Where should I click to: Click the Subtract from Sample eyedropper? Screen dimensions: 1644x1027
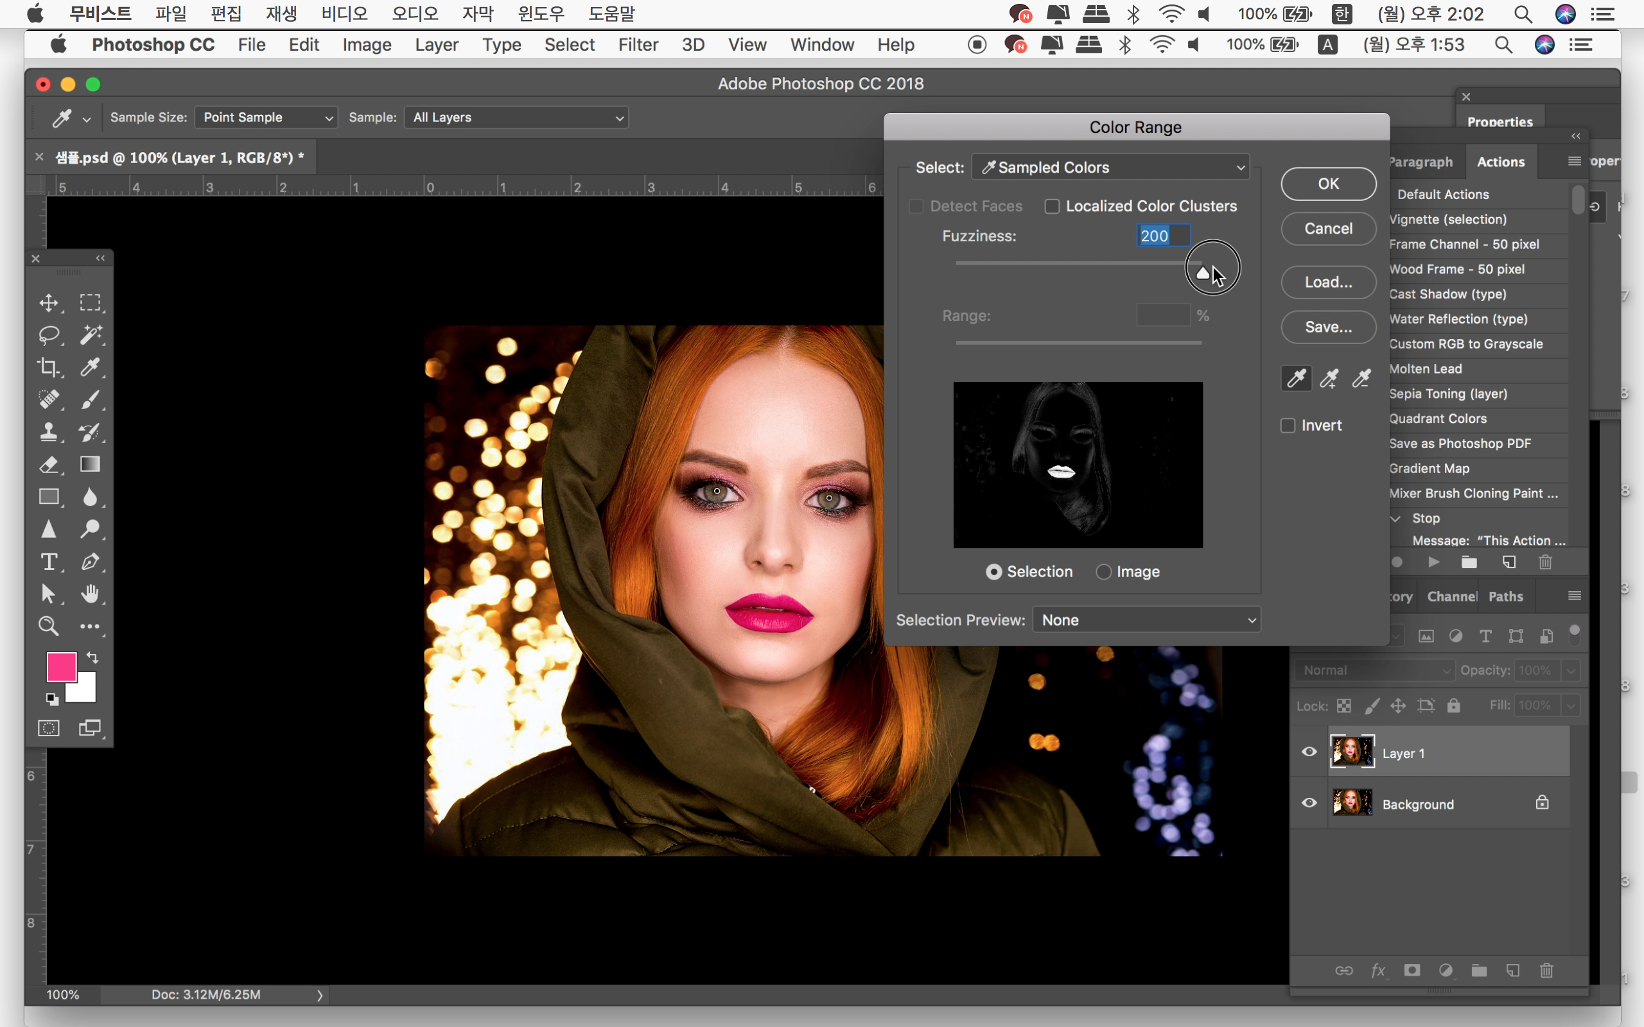[x=1361, y=378]
